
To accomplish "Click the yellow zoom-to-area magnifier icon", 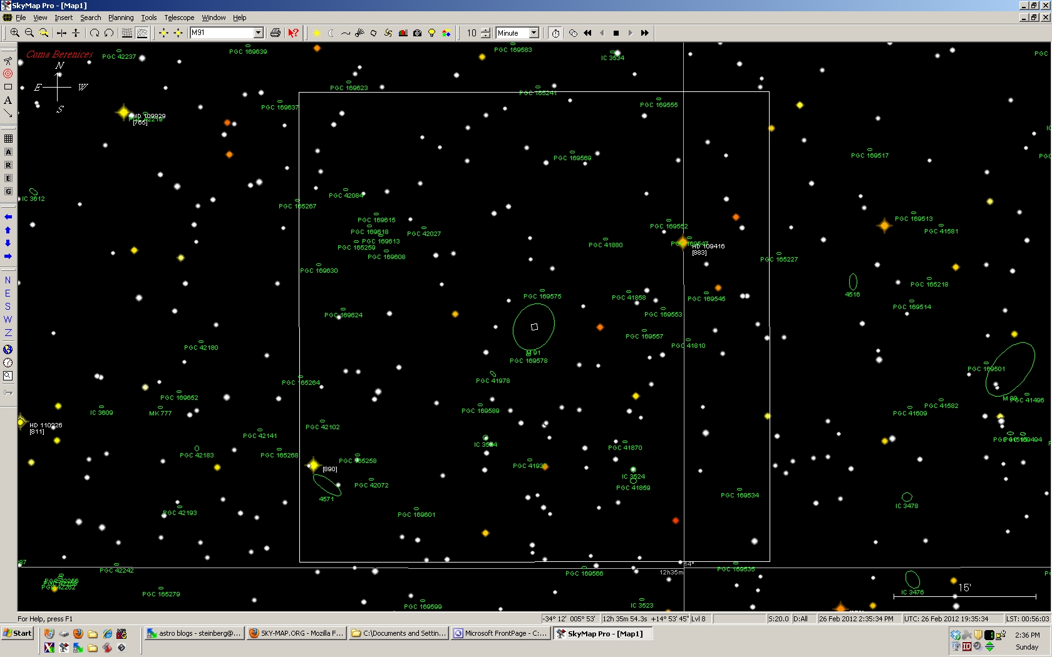I will pyautogui.click(x=44, y=33).
